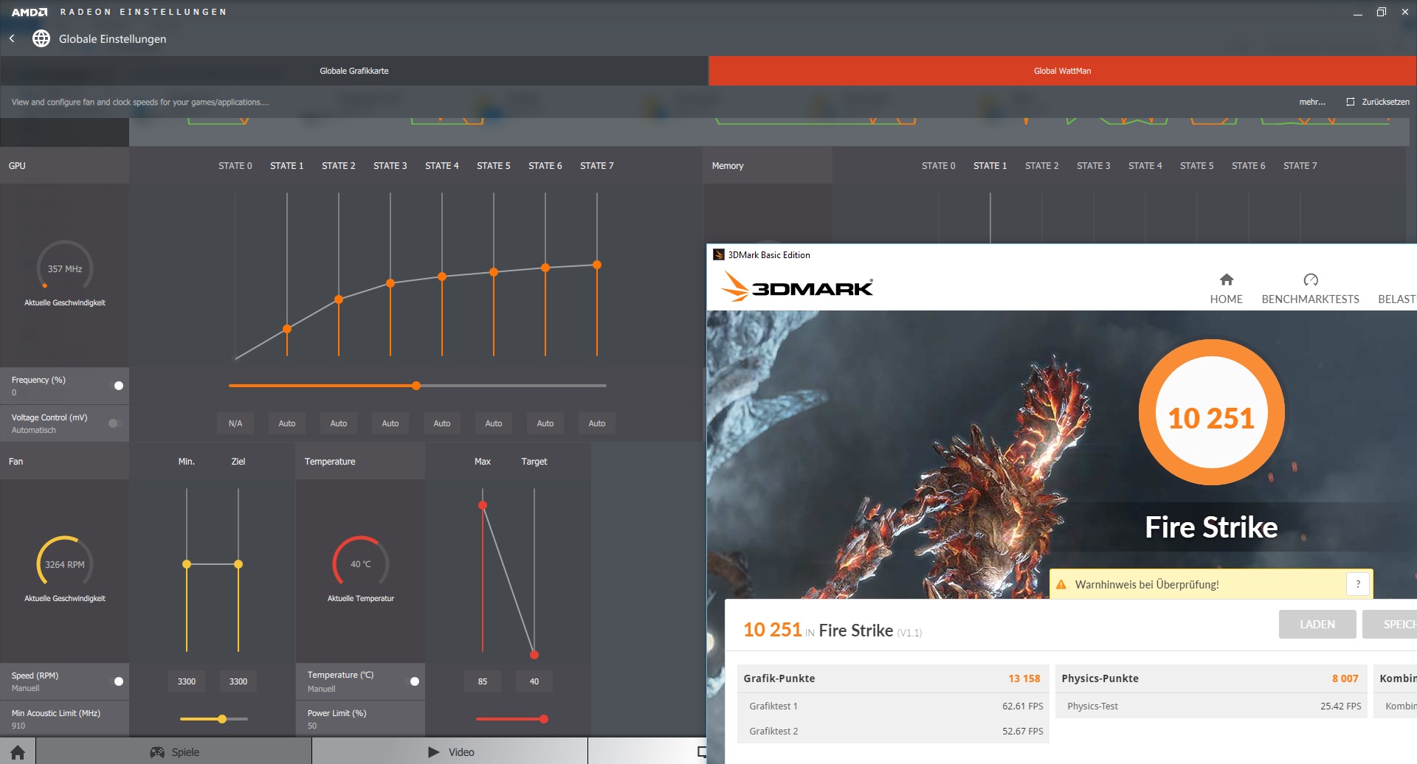Viewport: 1417px width, 764px height.
Task: Toggle the fan Speed (RPM) manual switch
Action: [x=117, y=681]
